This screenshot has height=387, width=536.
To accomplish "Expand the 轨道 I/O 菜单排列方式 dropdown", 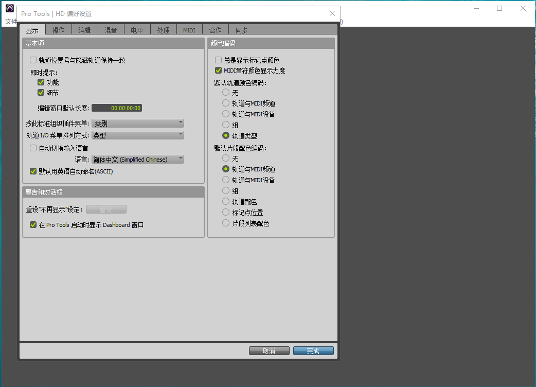I will pyautogui.click(x=138, y=135).
